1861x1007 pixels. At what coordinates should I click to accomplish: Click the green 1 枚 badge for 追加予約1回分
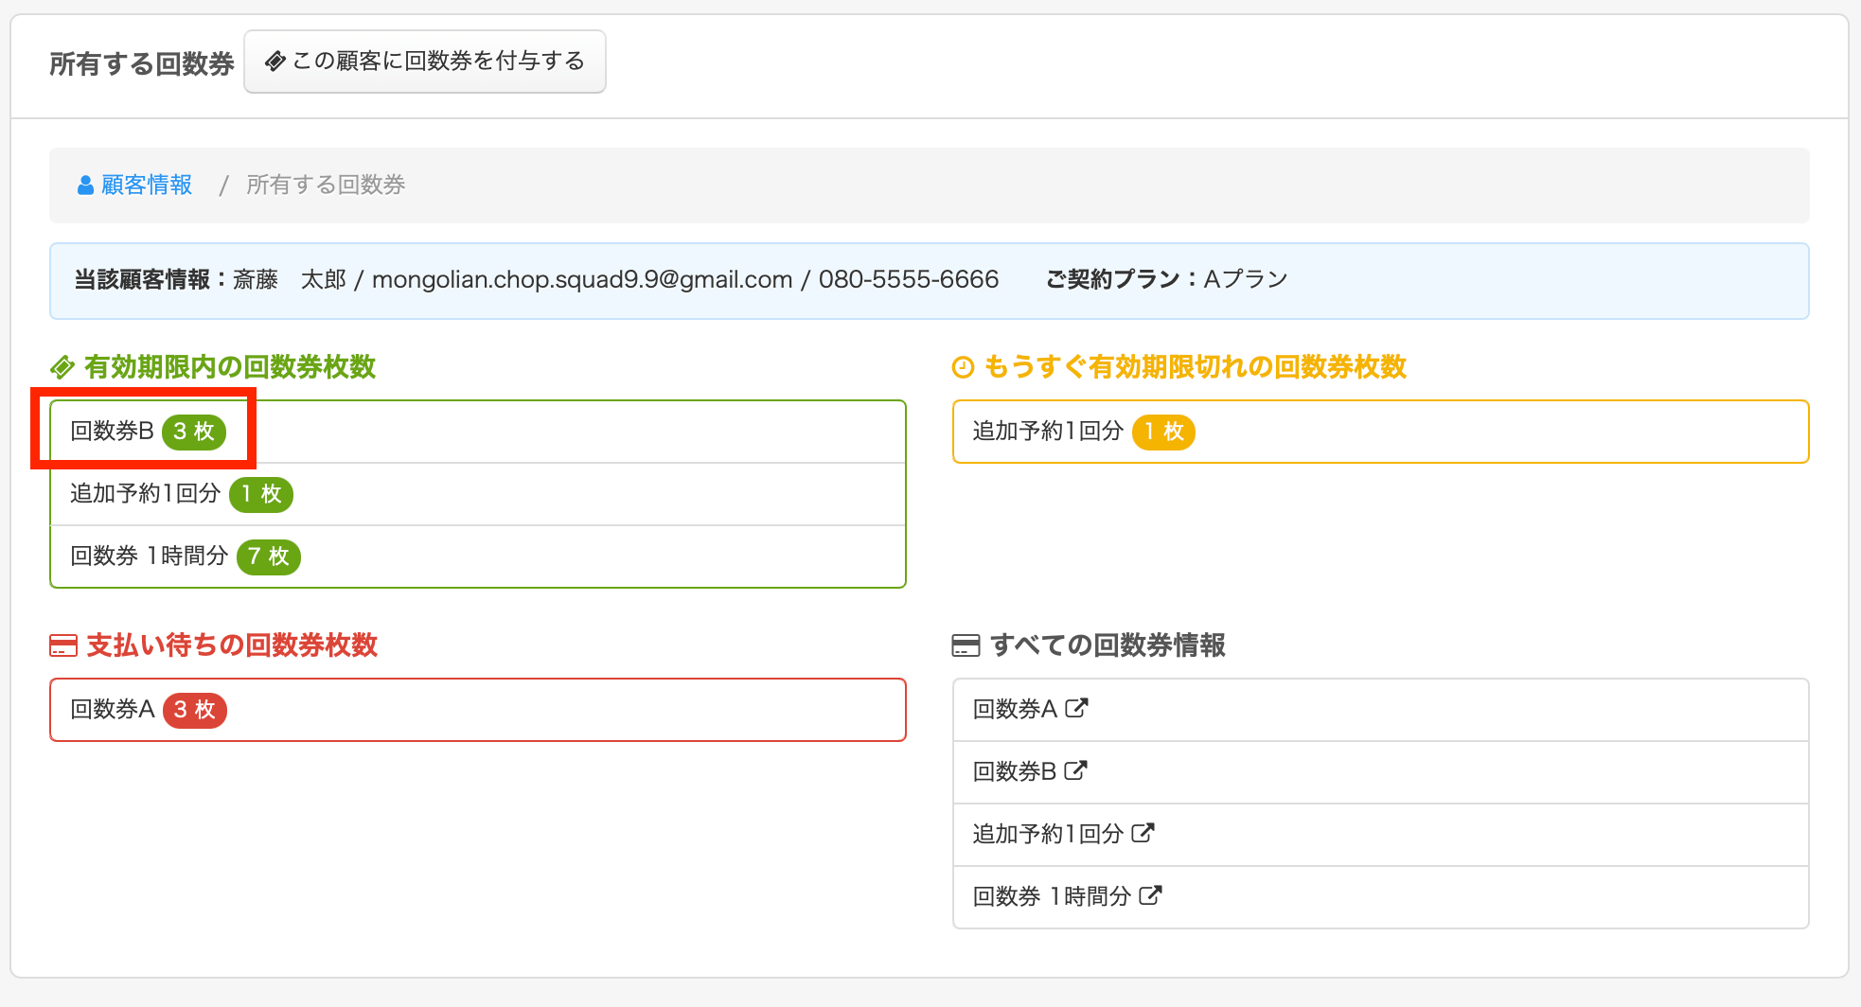point(261,494)
